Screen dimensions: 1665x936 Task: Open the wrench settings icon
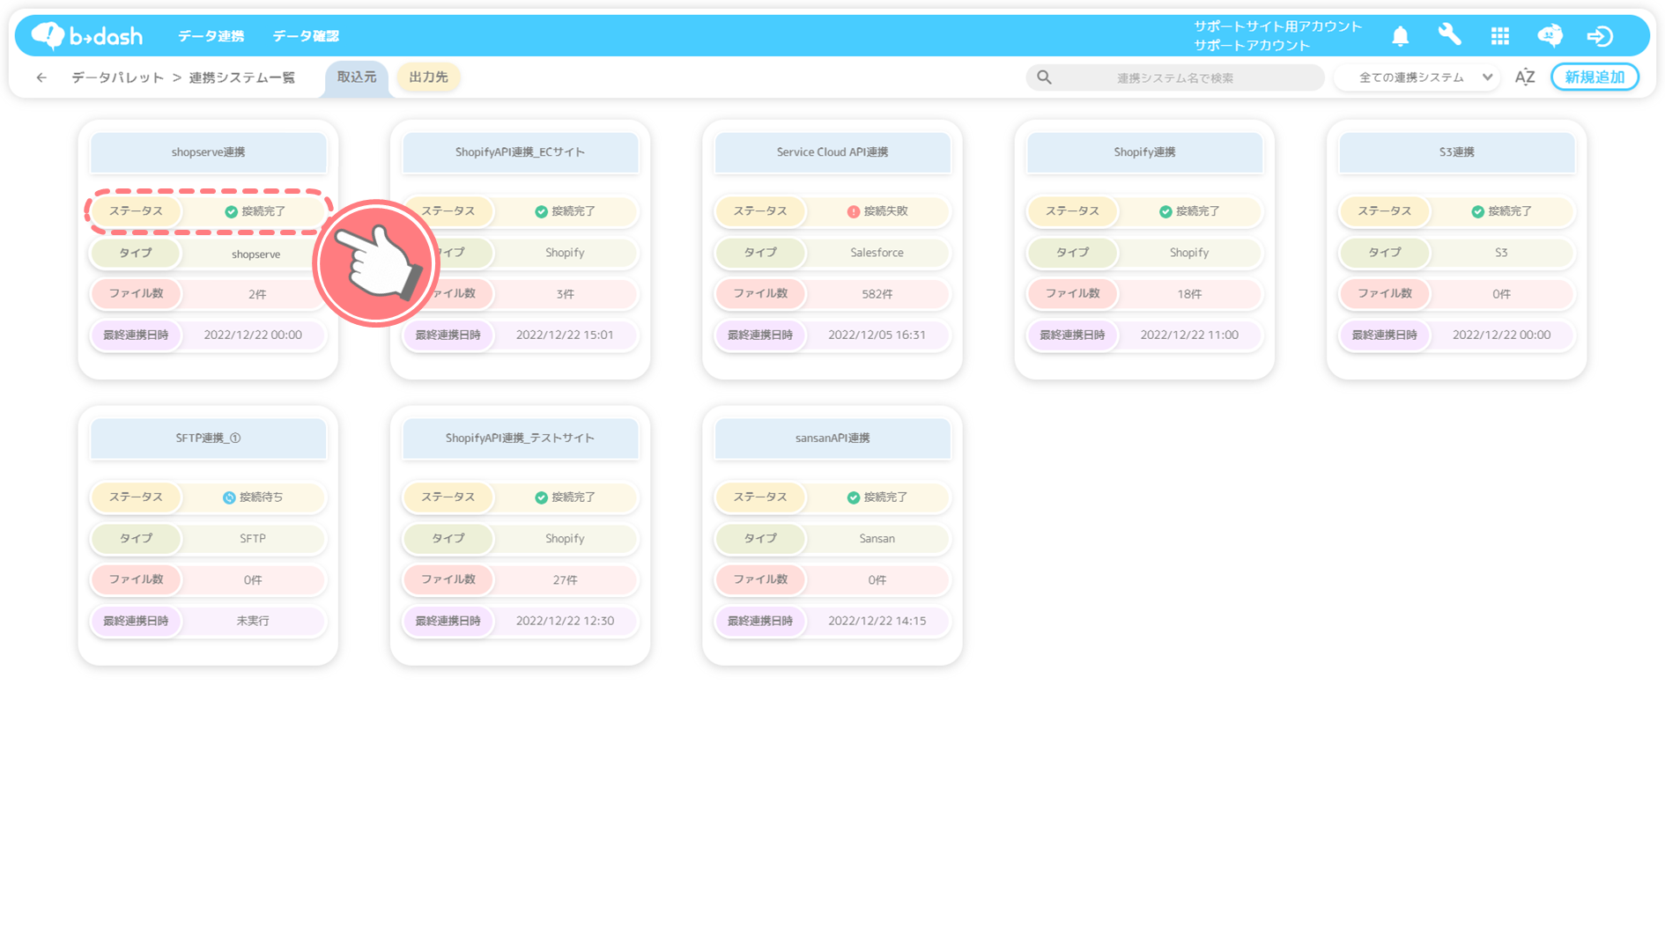(1449, 35)
